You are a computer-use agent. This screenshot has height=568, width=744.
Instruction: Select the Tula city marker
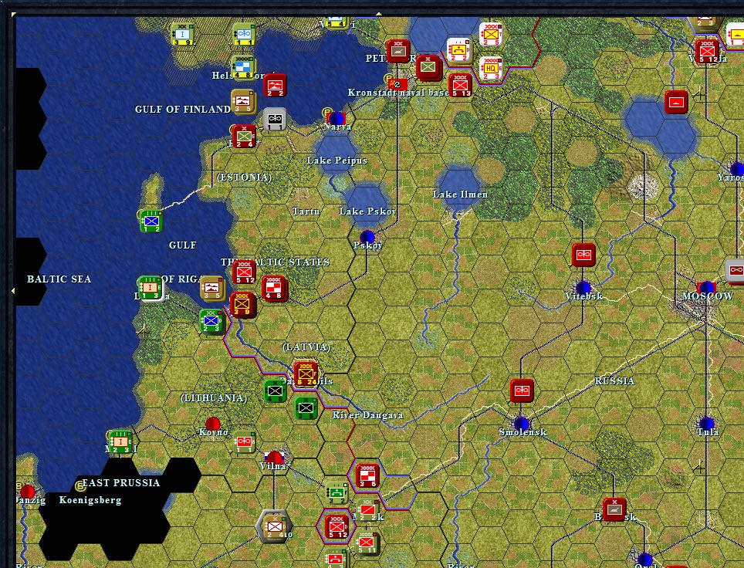[706, 424]
